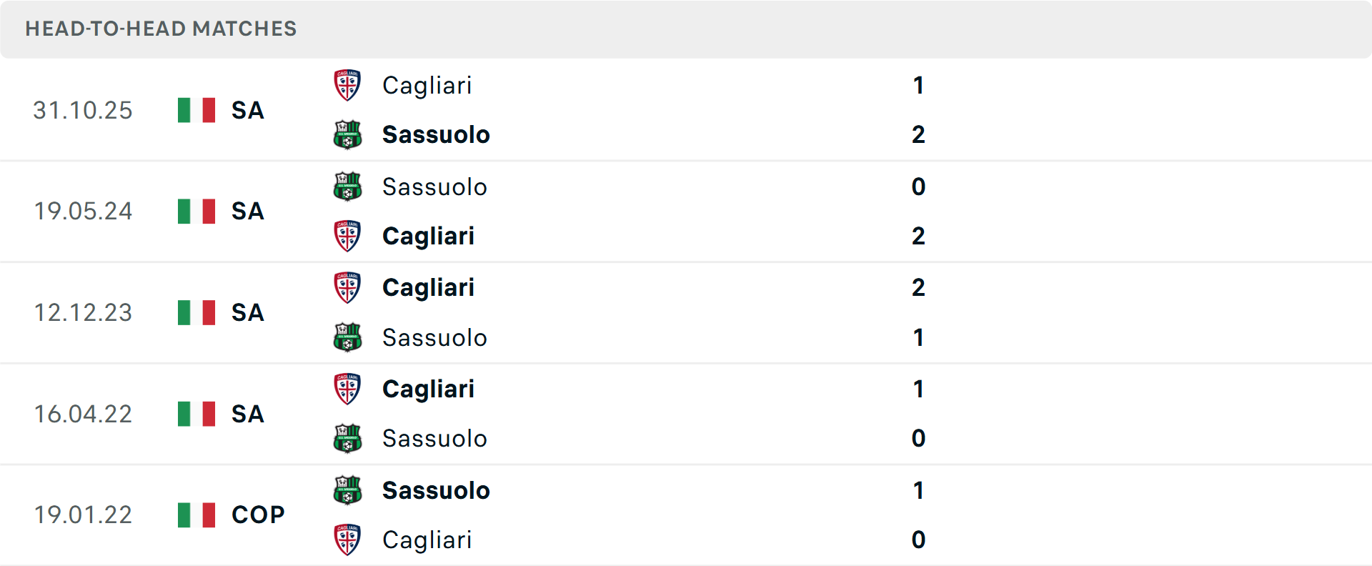Select the date 19.01.22

(83, 514)
